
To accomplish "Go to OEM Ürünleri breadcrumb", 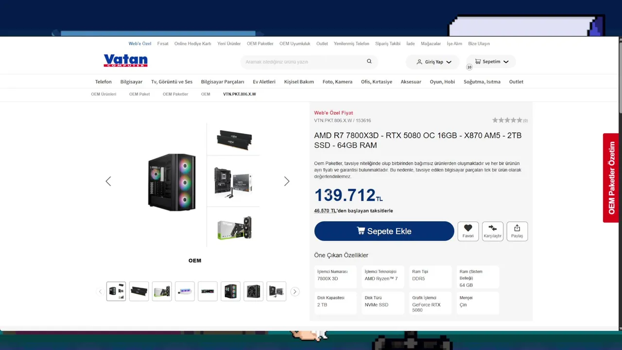I will tap(104, 94).
